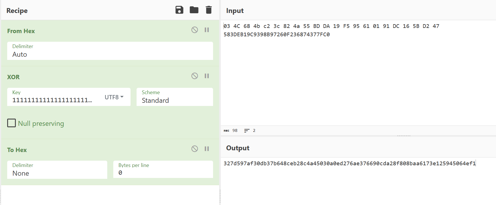Image resolution: width=496 pixels, height=205 pixels.
Task: Enable the Null preserving checkbox
Action: click(x=12, y=123)
